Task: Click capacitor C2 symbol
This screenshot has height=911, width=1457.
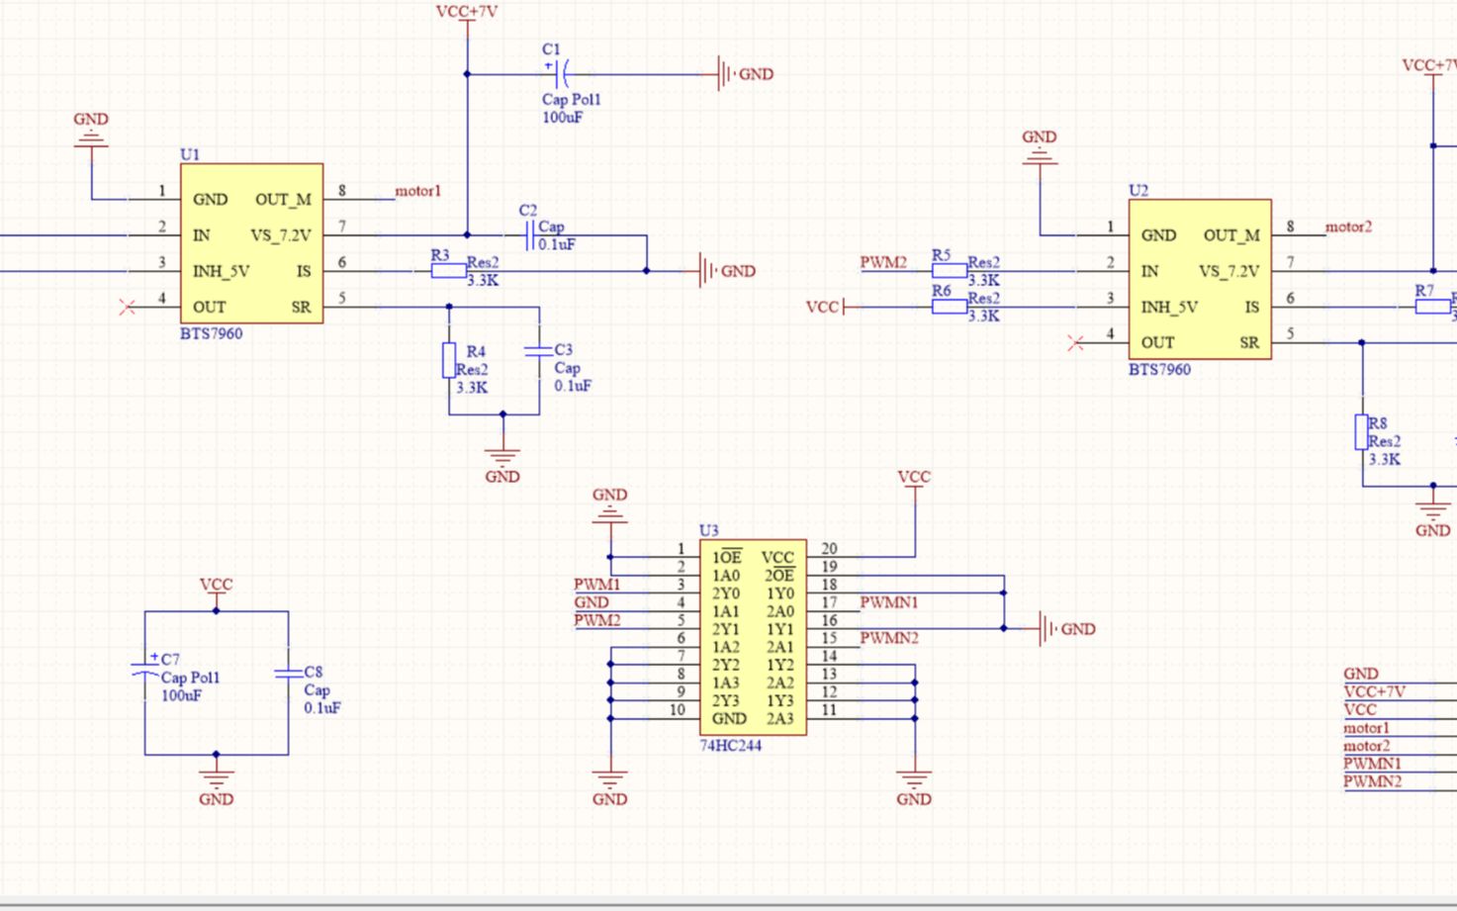Action: point(530,235)
